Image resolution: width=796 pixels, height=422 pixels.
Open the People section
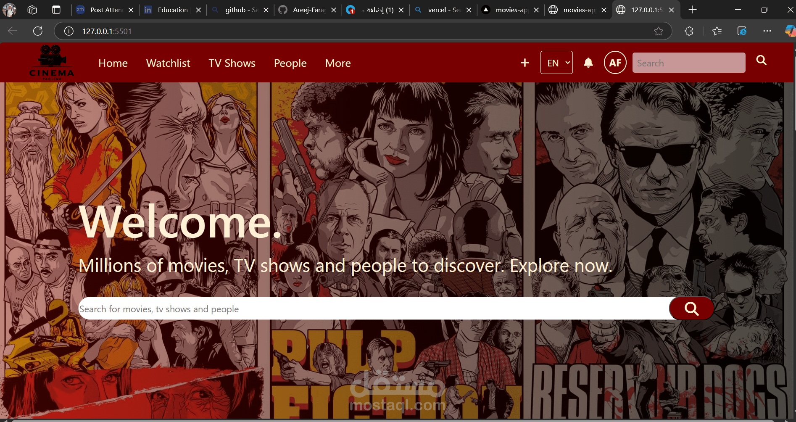click(x=290, y=63)
